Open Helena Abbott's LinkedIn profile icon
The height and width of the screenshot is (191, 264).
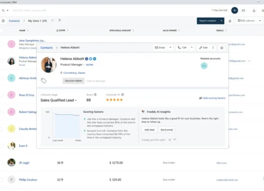click(95, 59)
